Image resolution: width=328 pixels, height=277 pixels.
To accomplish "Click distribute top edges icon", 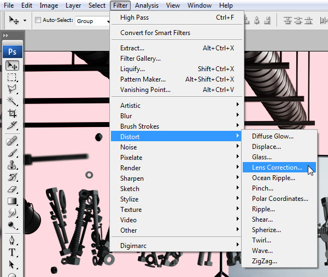I will pos(288,21).
